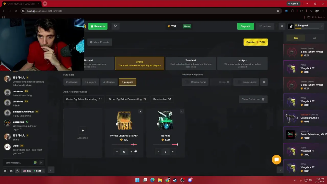This screenshot has height=184, width=327.
Task: Decrease 1% Knife case count
Action: click(x=158, y=152)
